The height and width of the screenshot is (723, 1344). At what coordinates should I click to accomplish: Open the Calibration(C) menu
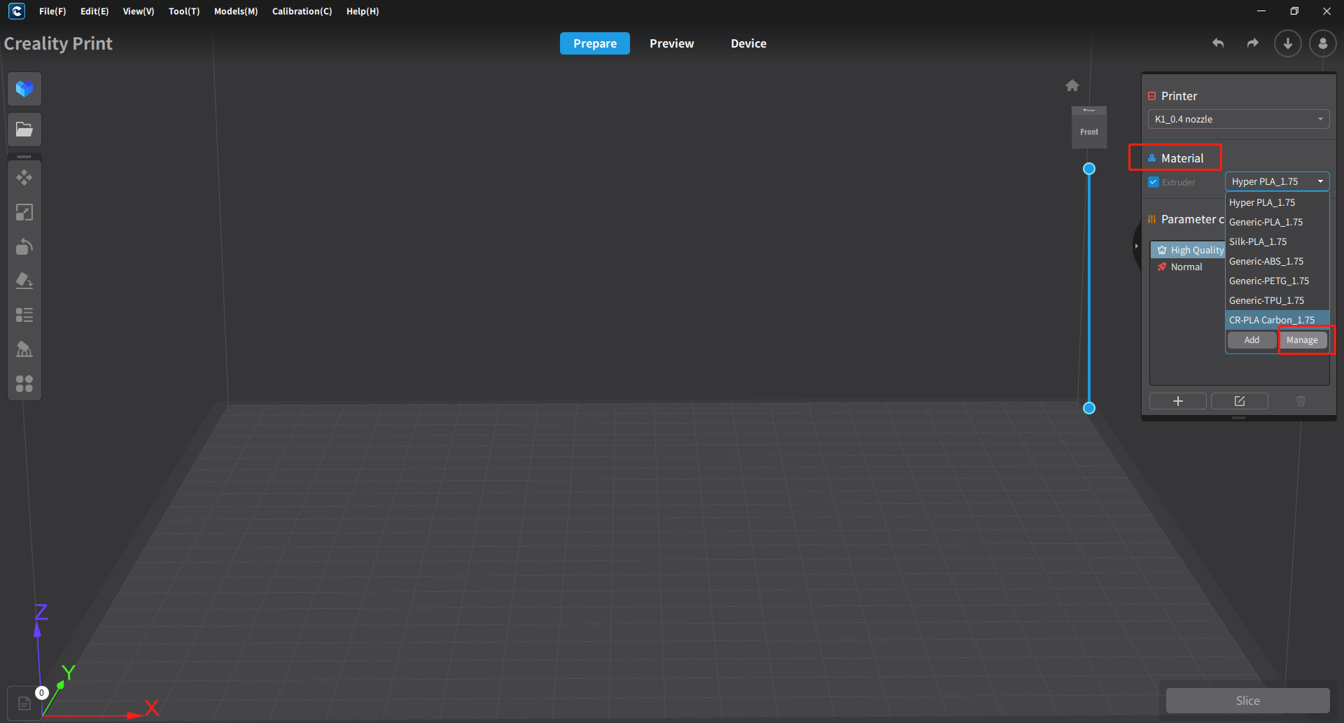pos(302,11)
